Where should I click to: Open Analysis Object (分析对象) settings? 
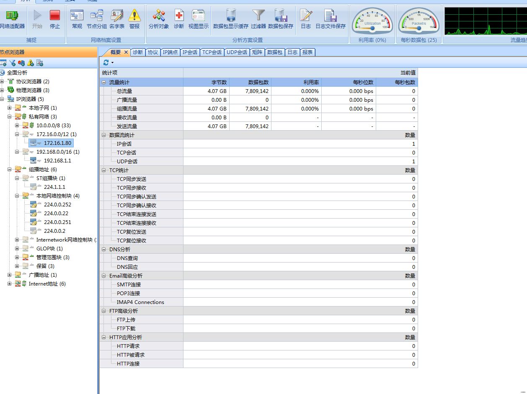click(x=159, y=19)
